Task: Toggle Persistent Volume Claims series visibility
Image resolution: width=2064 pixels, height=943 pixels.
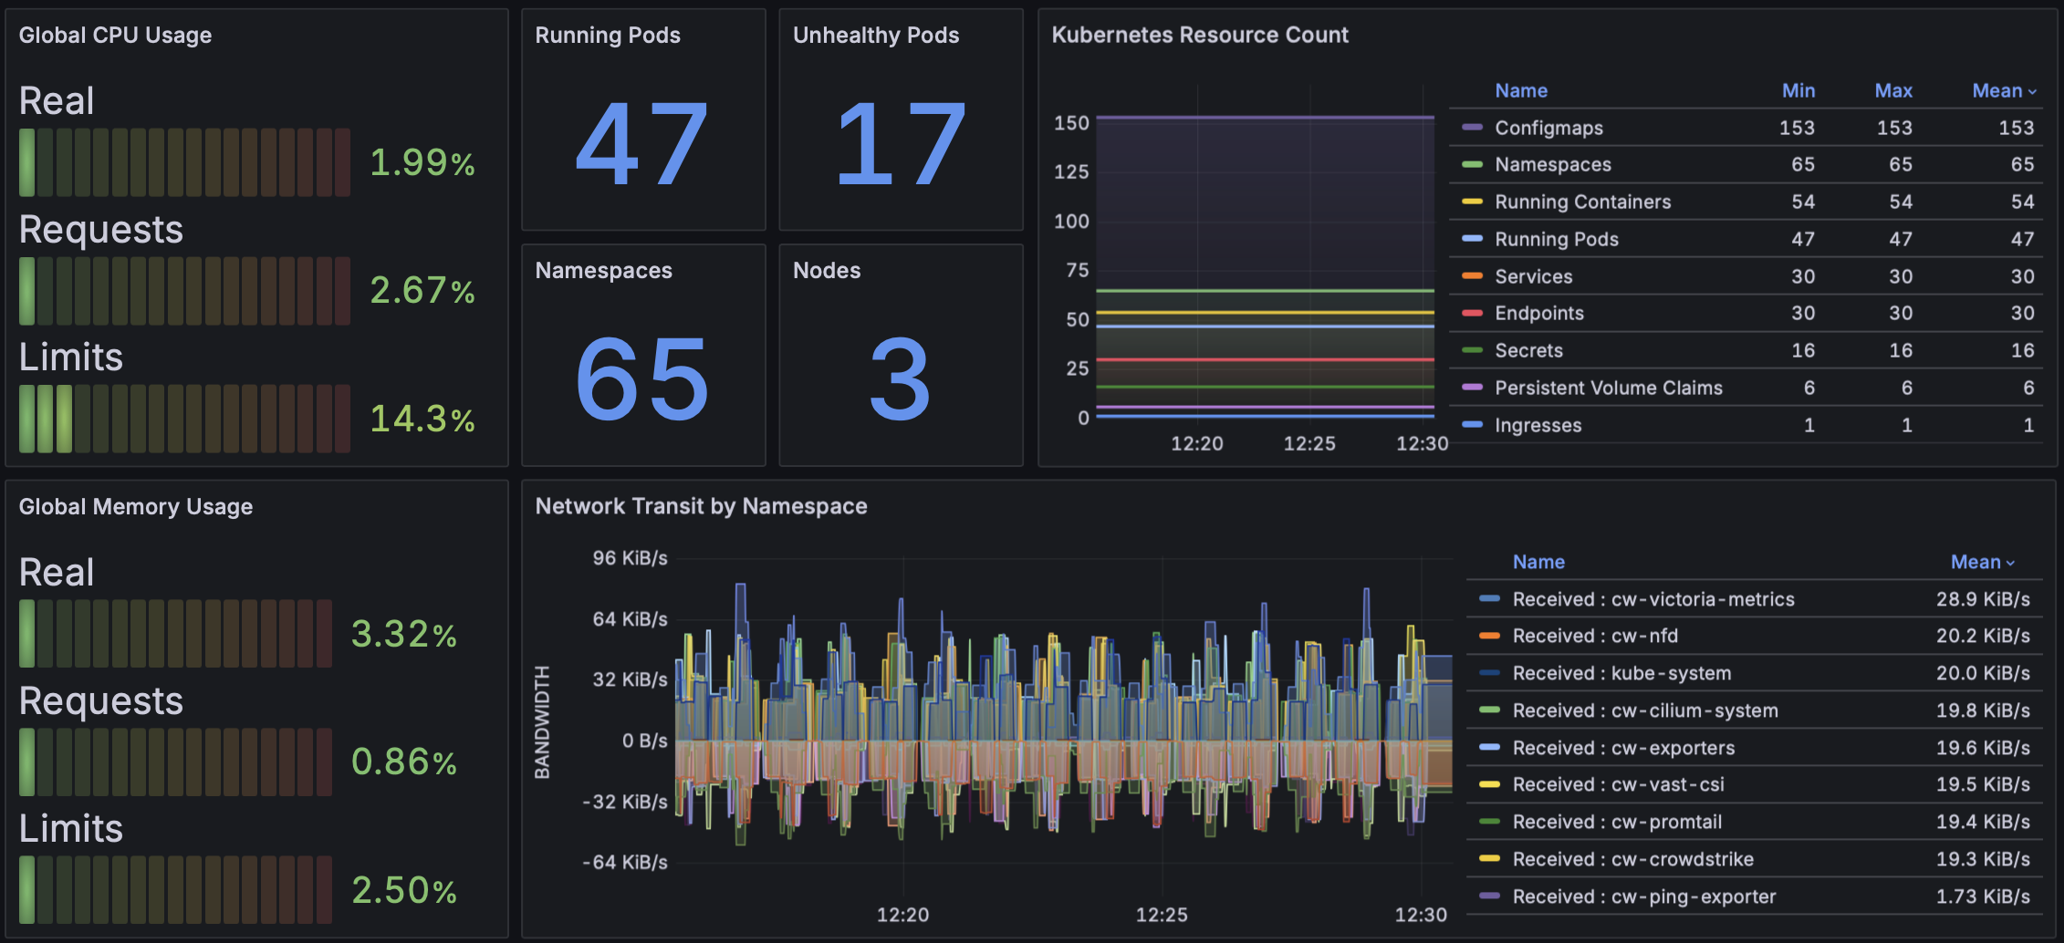Action: tap(1608, 388)
